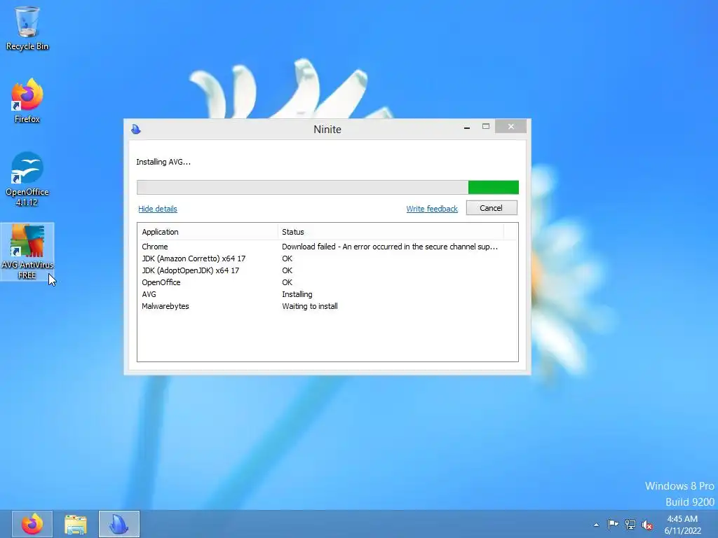Open File Explorer from the taskbar
Screen dimensions: 718x538
76,524
